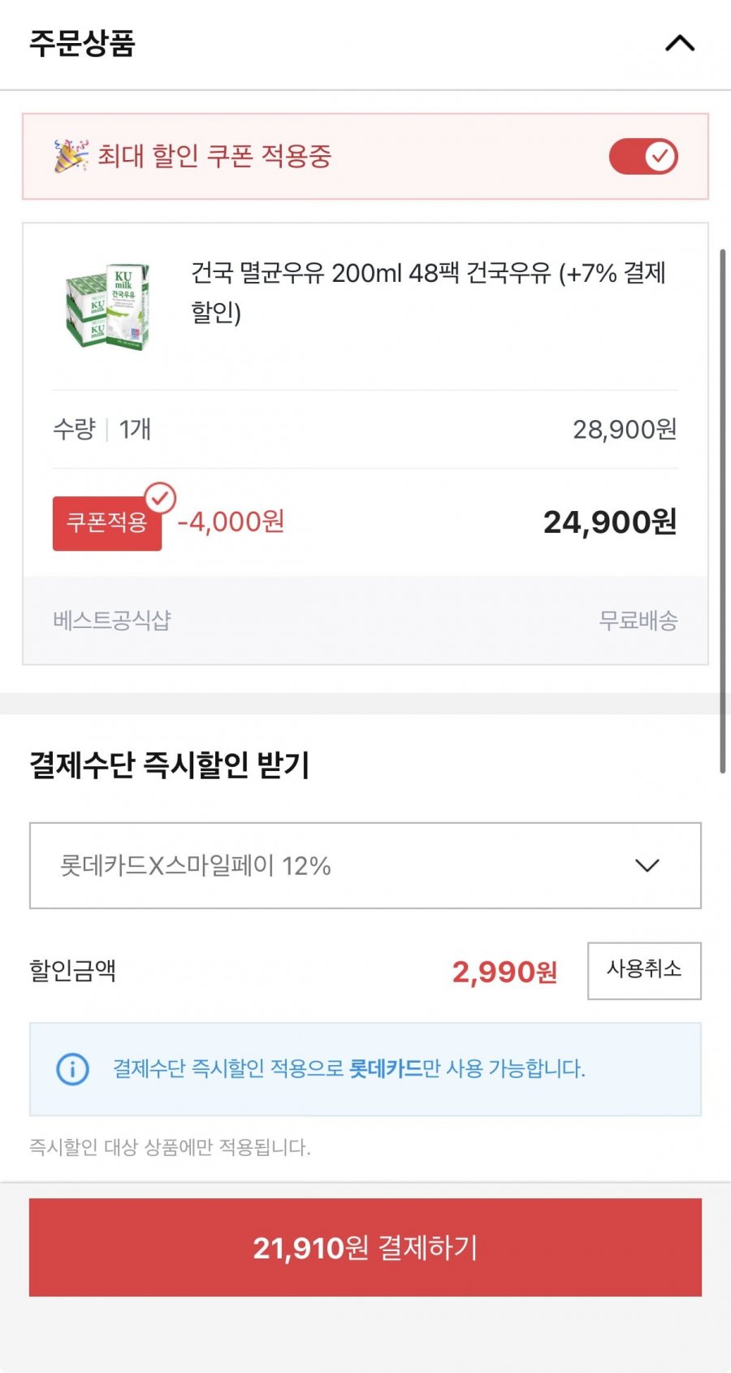731x1373 pixels.
Task: Tap the -4,000원 coupon discount amount
Action: [231, 522]
